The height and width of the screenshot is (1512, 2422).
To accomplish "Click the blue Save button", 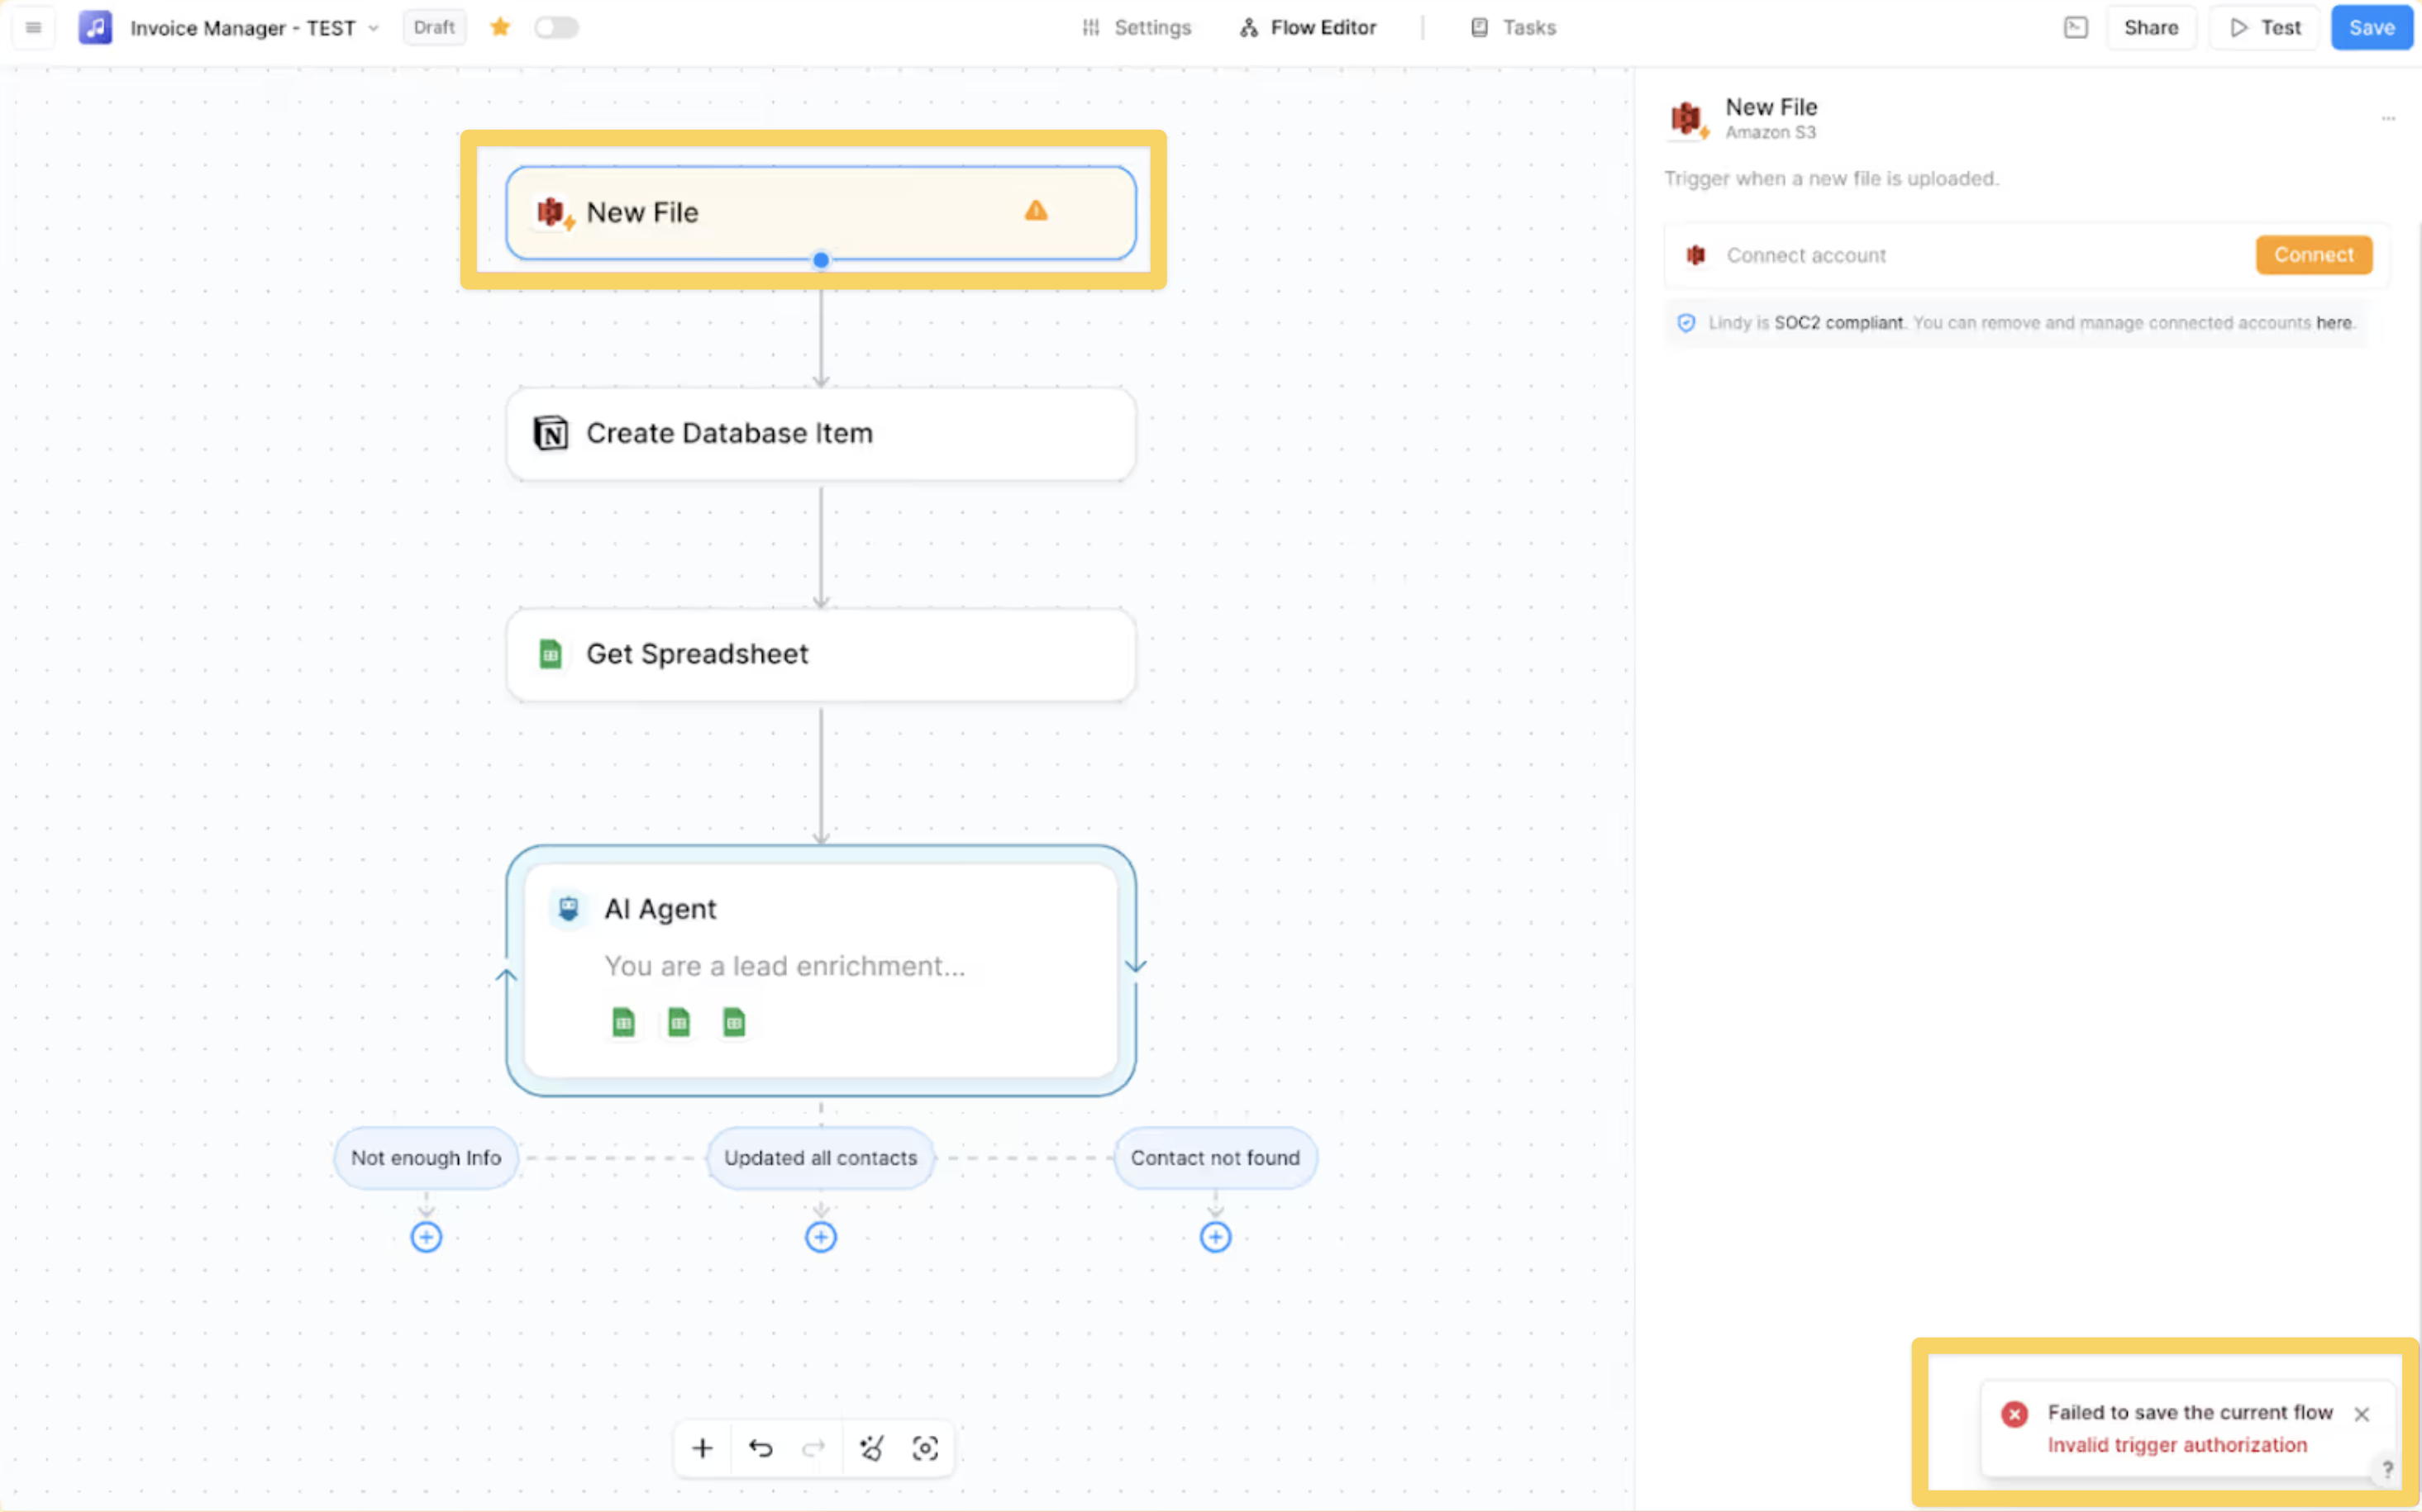I will 2371,27.
